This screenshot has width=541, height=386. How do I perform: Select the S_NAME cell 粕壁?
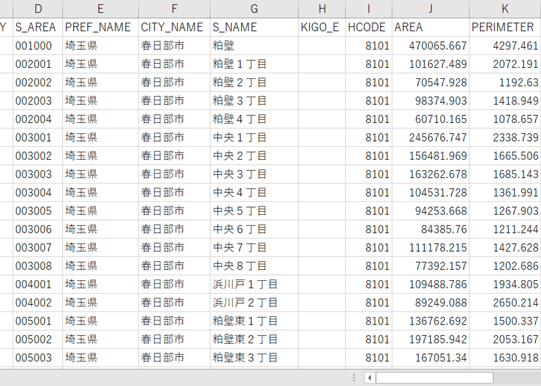[x=254, y=46]
